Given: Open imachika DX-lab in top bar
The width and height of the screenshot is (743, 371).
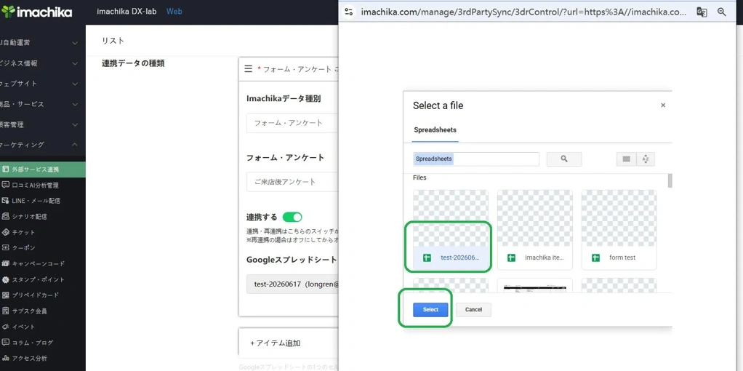Looking at the screenshot, I should click(x=127, y=12).
